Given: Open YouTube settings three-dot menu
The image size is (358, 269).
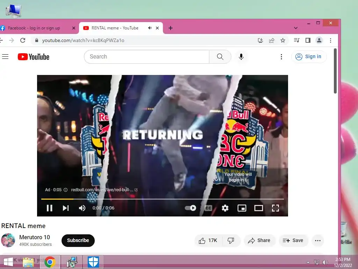Looking at the screenshot, I should tap(281, 56).
